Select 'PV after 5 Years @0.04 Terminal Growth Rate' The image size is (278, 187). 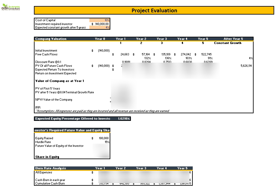[65, 92]
